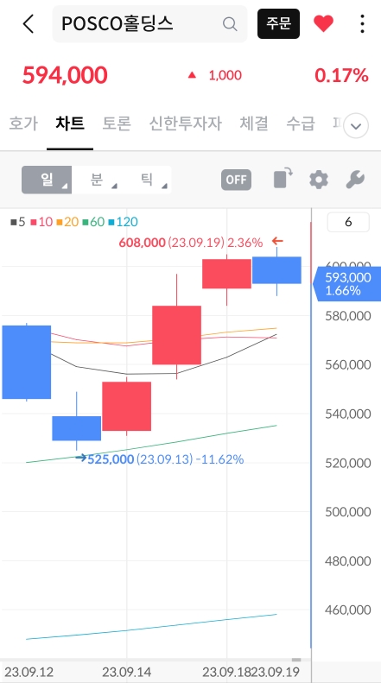The width and height of the screenshot is (381, 683).
Task: Click the 23.09.14 date label
Action: 126,672
